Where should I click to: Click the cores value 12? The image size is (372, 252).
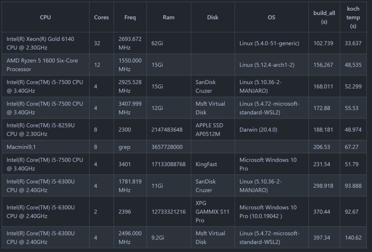97,65
